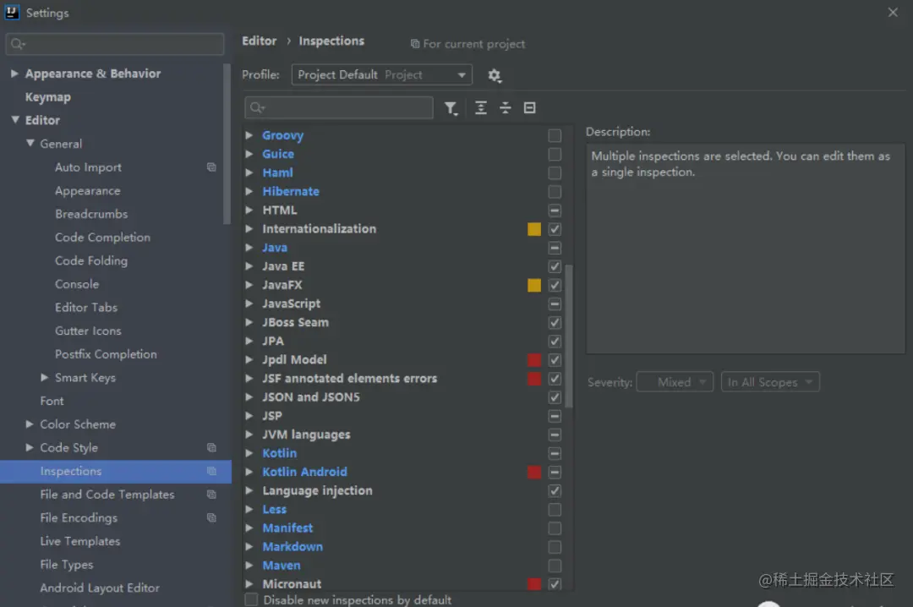Image resolution: width=913 pixels, height=607 pixels.
Task: Toggle the HTML inspections checkbox
Action: coord(555,211)
